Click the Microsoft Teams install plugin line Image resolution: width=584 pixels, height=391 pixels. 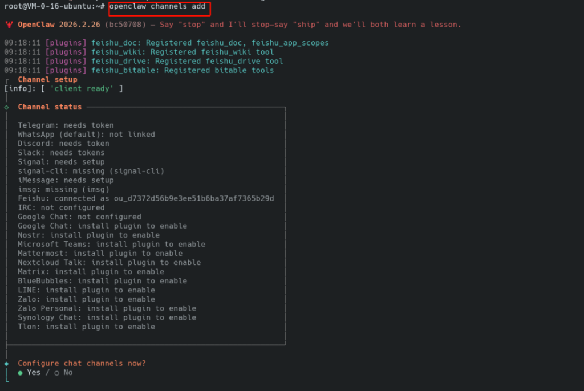tap(111, 245)
